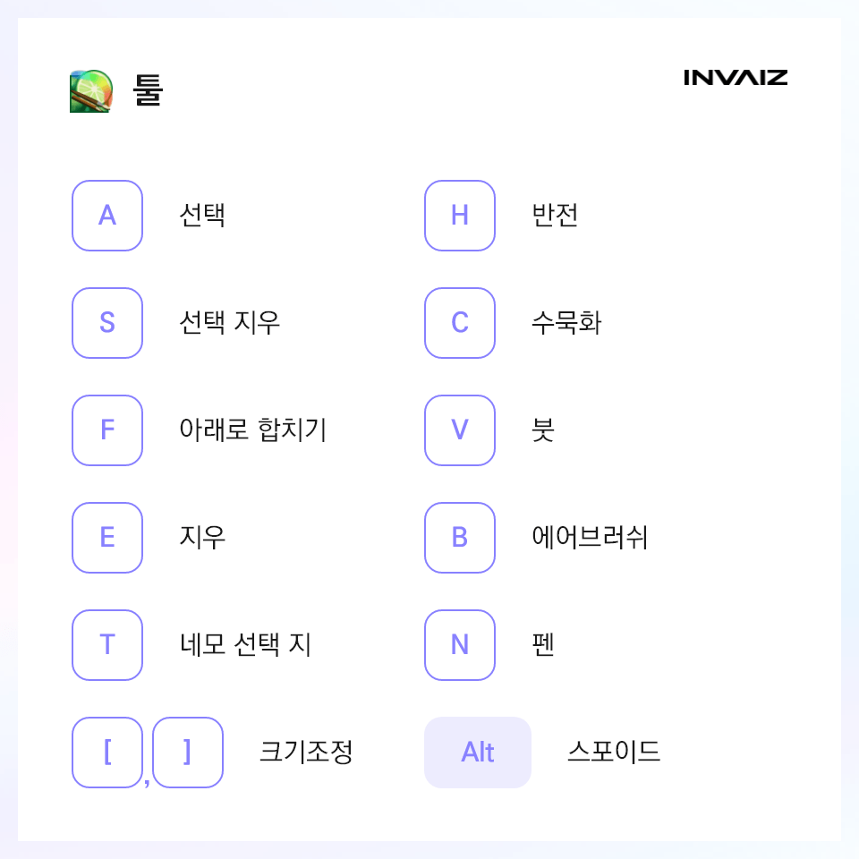The width and height of the screenshot is (859, 859).
Task: Click the B key for 에어브러쉬
Action: (x=460, y=538)
